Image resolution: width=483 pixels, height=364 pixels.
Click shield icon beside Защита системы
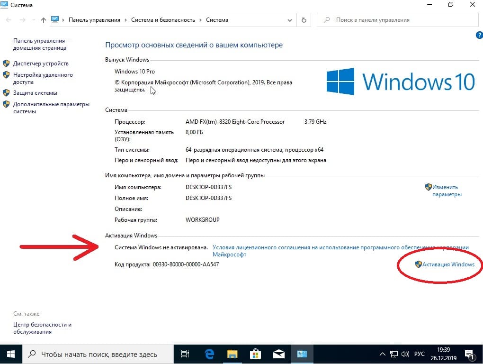click(6, 93)
